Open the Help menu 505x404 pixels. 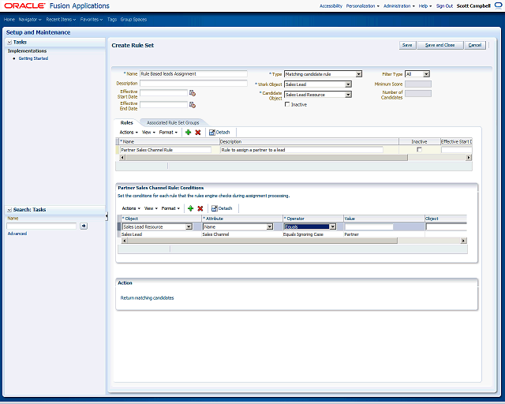(x=425, y=6)
